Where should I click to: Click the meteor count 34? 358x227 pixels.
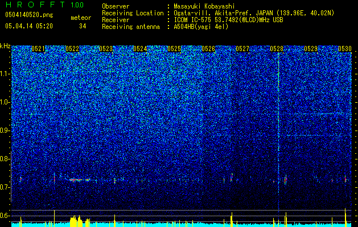click(x=83, y=26)
